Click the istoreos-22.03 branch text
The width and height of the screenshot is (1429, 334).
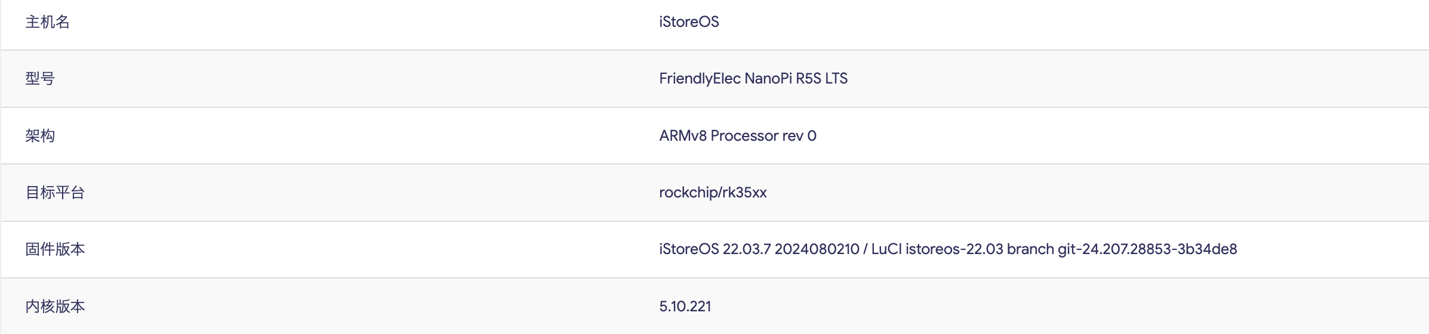tap(954, 249)
